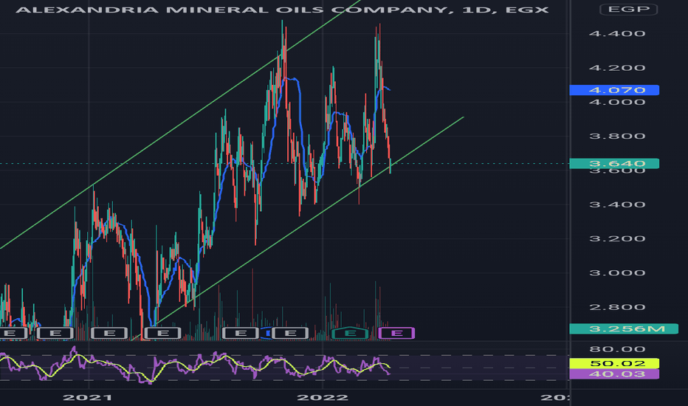The height and width of the screenshot is (406, 688).
Task: Click the yellow 50.02 RSI average label
Action: click(614, 363)
